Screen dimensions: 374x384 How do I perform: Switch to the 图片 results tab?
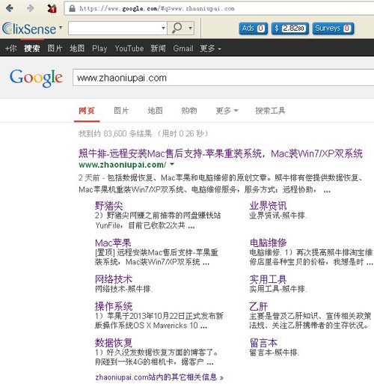121,110
